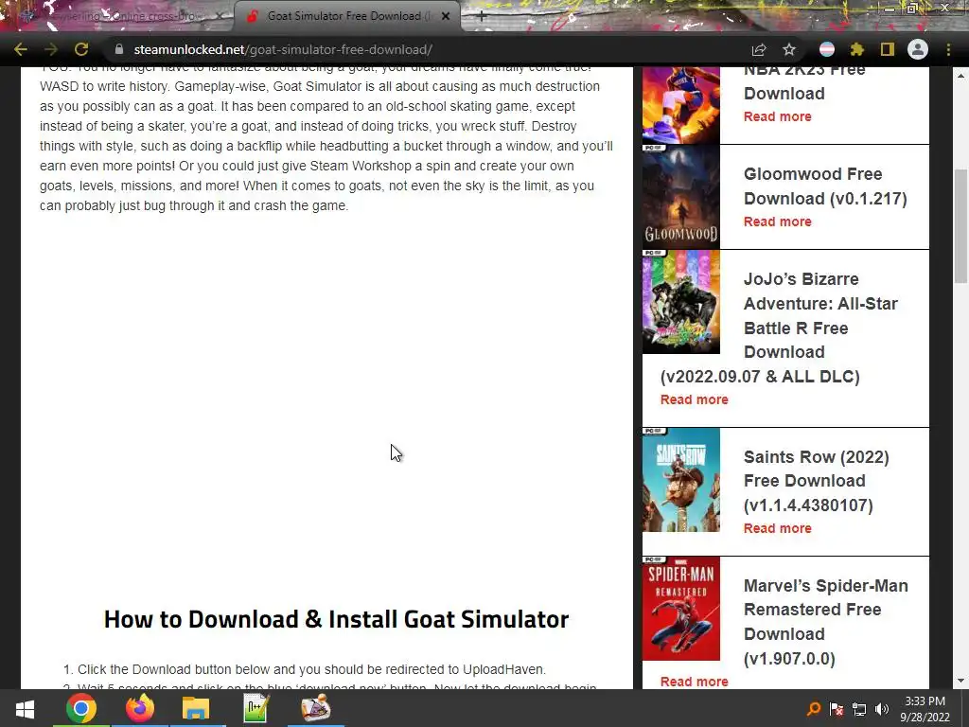The height and width of the screenshot is (727, 969).
Task: Click the address bar URL
Action: 283,49
